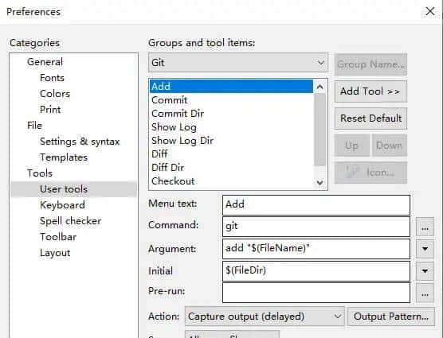443x338 pixels.
Task: Open the Git group dropdown
Action: 238,63
